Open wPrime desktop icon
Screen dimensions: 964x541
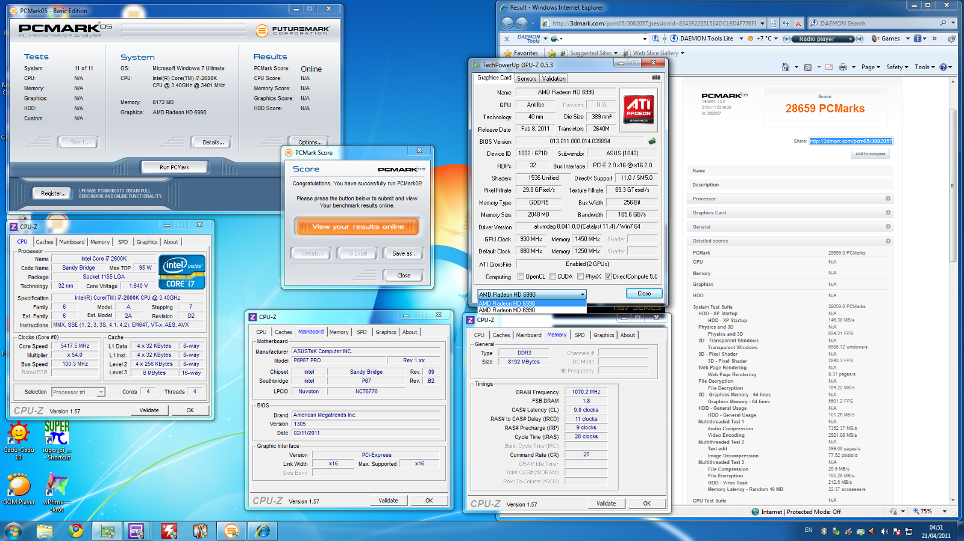(x=57, y=492)
